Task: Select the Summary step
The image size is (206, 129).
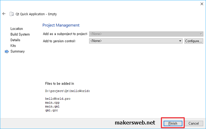Action: pos(17,51)
